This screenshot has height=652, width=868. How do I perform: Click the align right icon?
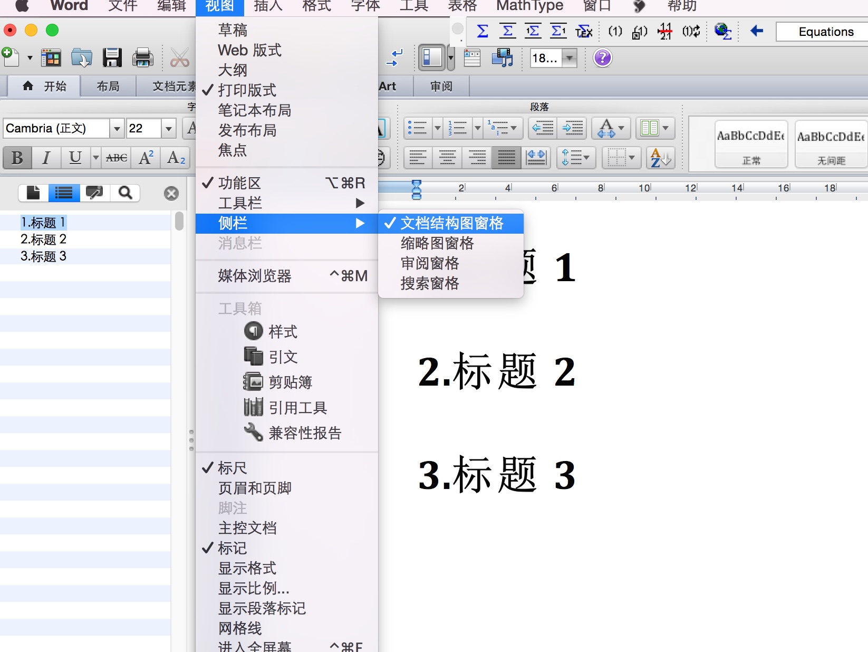click(477, 157)
